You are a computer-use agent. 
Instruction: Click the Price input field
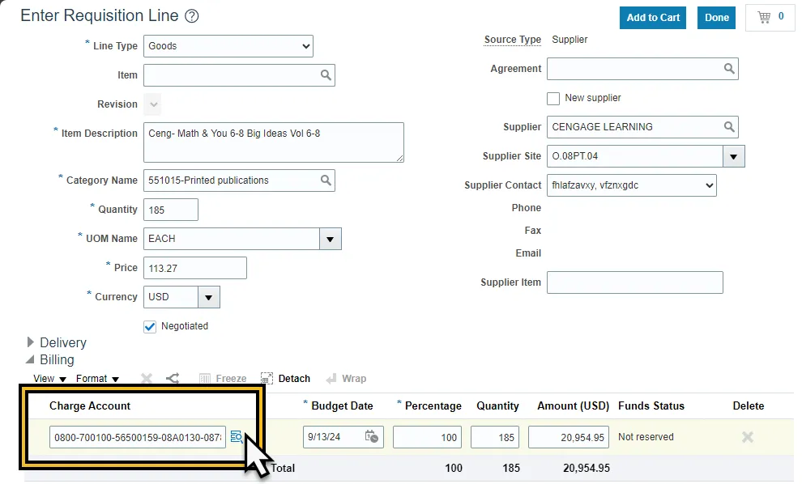click(x=194, y=268)
